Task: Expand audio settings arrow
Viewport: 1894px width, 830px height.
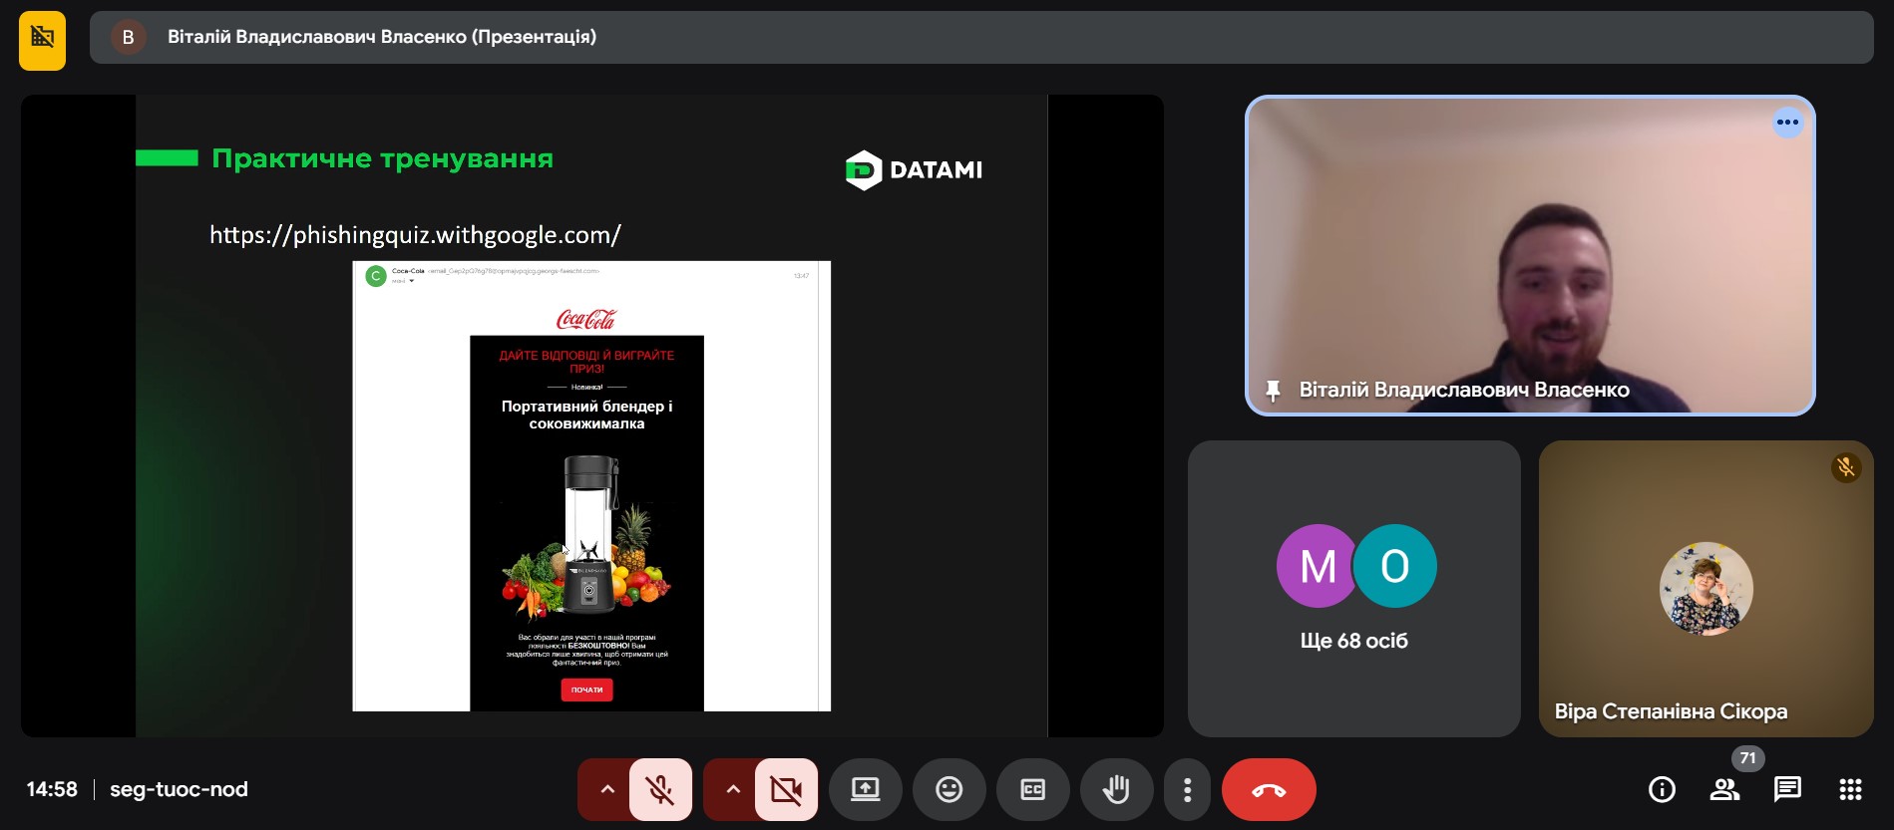Action: pos(606,789)
